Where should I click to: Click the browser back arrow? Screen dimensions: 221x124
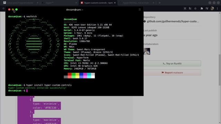(4, 8)
